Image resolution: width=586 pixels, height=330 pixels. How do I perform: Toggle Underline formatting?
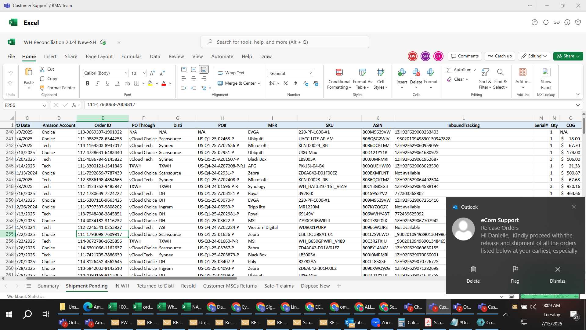point(107,83)
